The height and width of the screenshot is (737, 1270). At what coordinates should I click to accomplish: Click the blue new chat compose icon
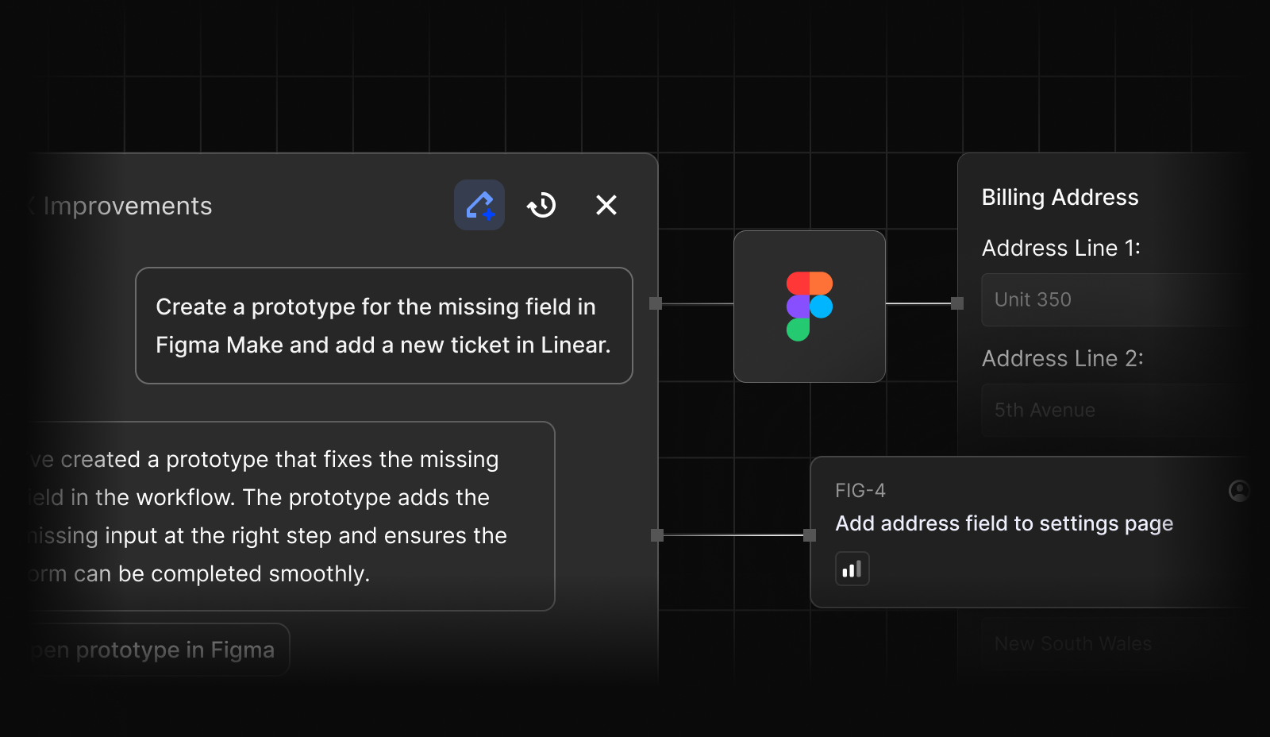pyautogui.click(x=479, y=205)
